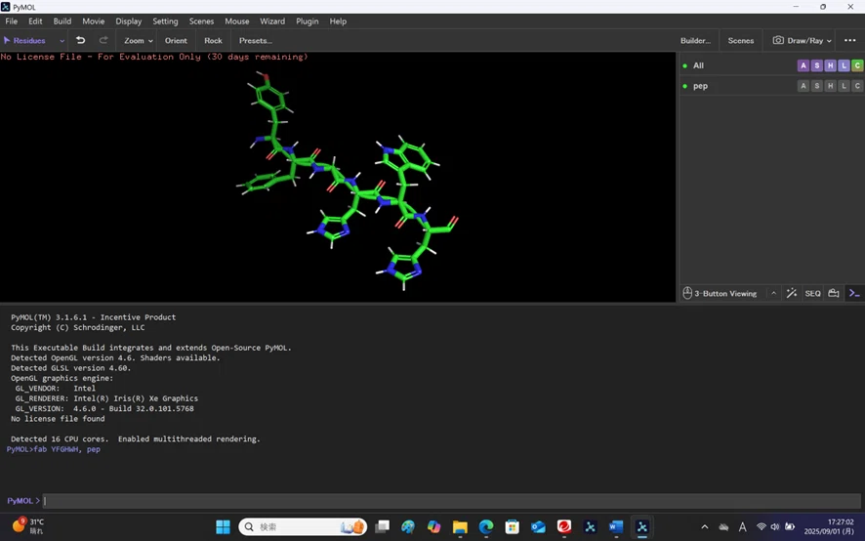Open the Build menu

click(x=62, y=21)
